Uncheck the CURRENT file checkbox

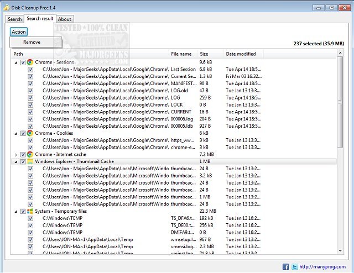(30, 112)
